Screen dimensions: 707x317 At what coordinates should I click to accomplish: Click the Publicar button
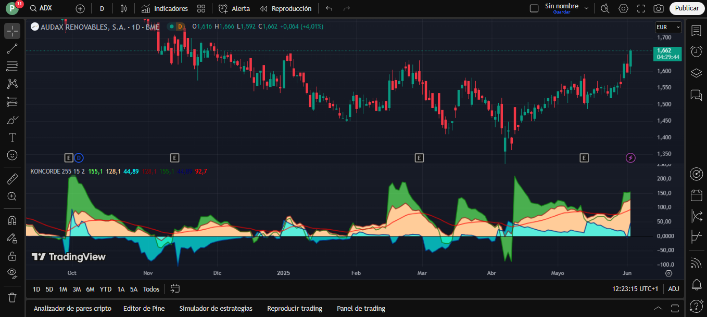click(x=687, y=8)
